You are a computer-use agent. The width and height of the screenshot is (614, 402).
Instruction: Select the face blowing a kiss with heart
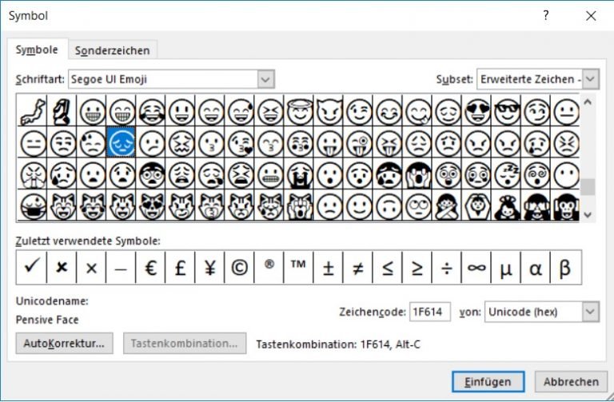[240, 142]
